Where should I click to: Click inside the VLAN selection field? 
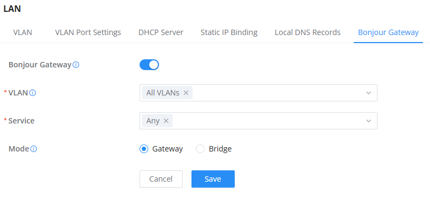pos(259,93)
